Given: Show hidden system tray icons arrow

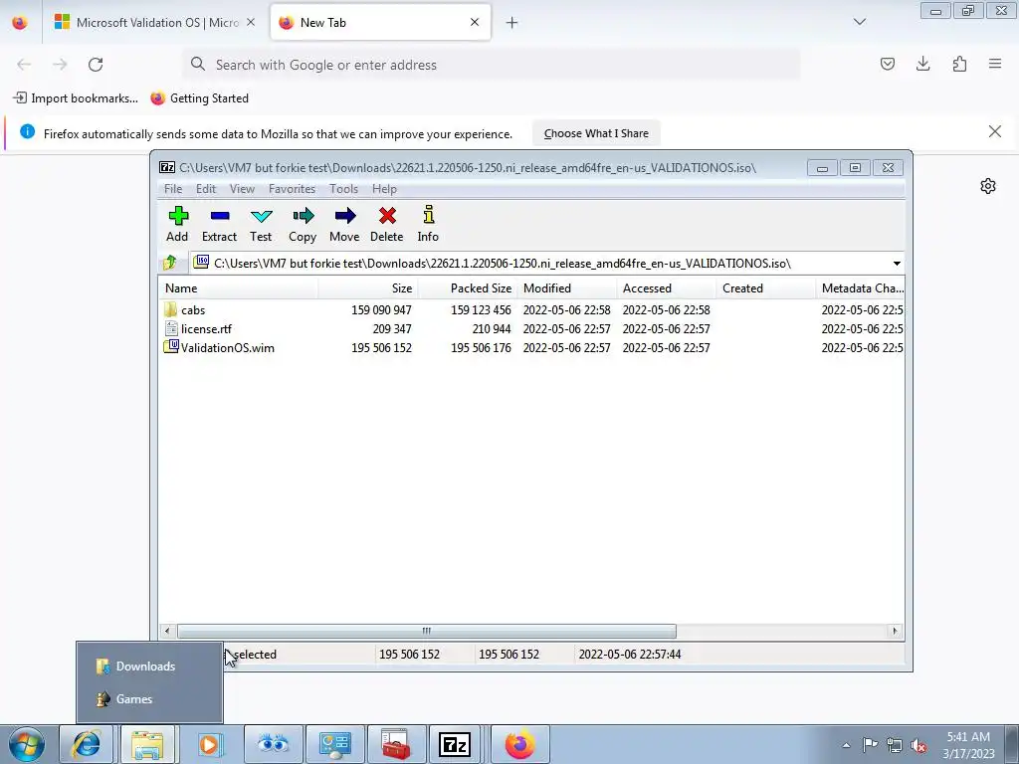Looking at the screenshot, I should click(x=846, y=745).
